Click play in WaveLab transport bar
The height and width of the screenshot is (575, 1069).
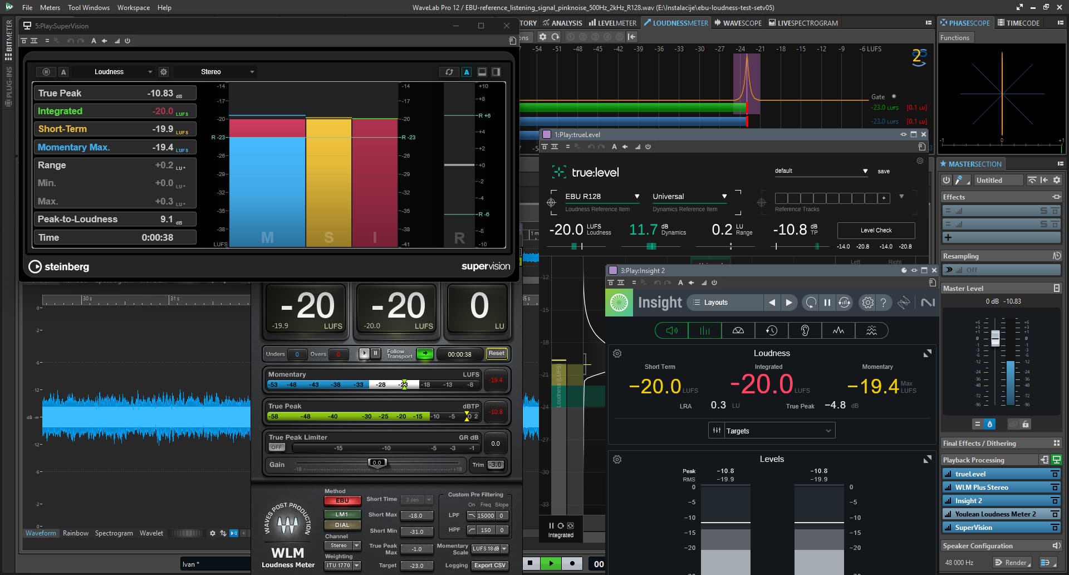tap(551, 563)
